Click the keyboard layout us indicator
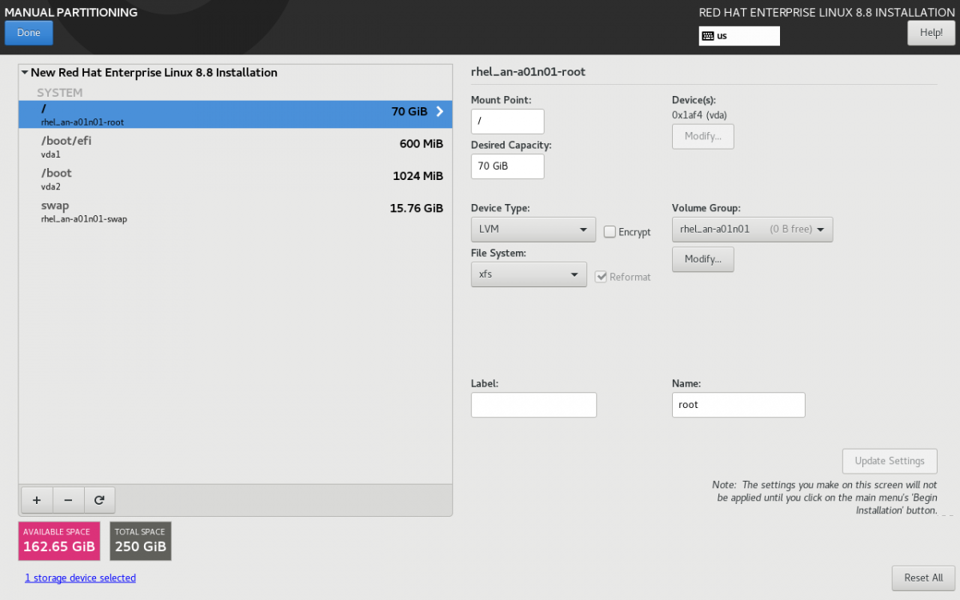The width and height of the screenshot is (960, 600). click(x=738, y=36)
